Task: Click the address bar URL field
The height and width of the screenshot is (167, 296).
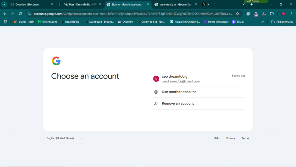Action: pos(133,14)
